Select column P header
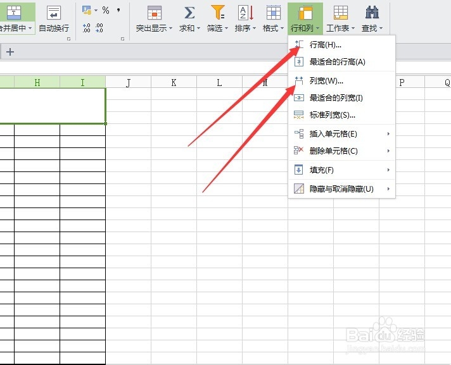Viewport: 451px width, 365px height. (x=402, y=82)
